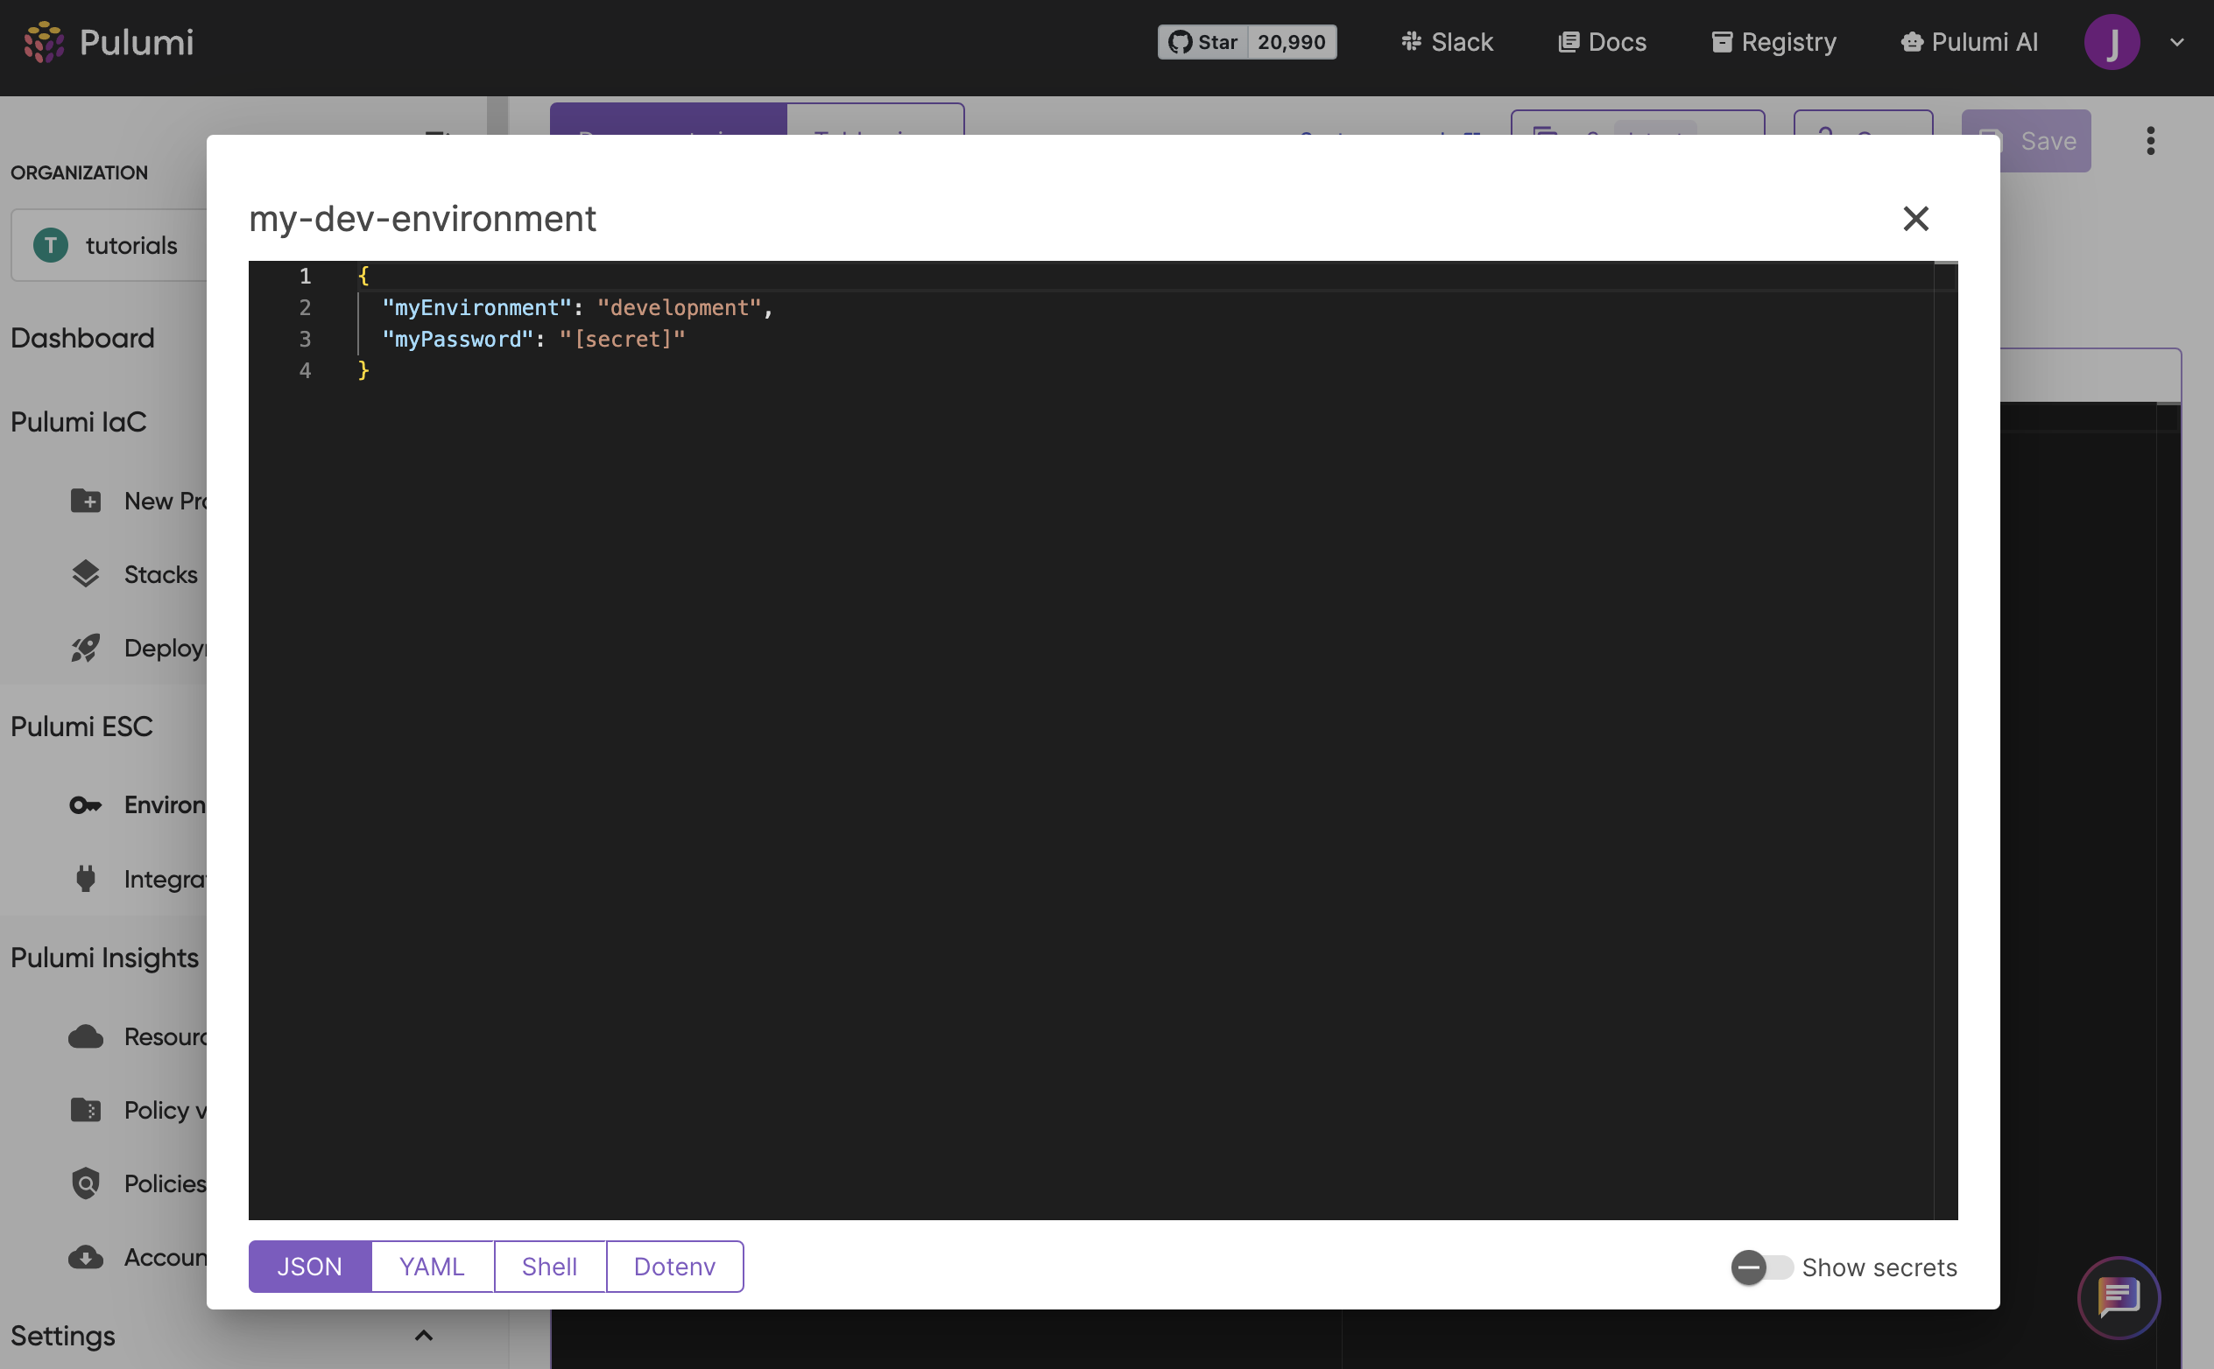
Task: Click the closing brace on line 4
Action: coord(363,370)
